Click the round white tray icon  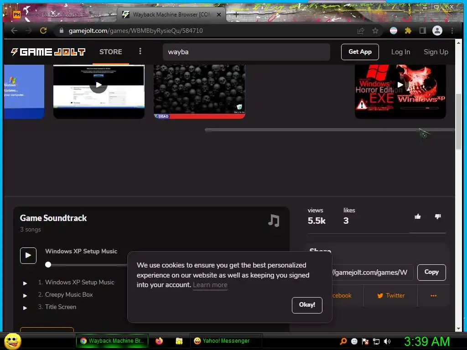[354, 341]
